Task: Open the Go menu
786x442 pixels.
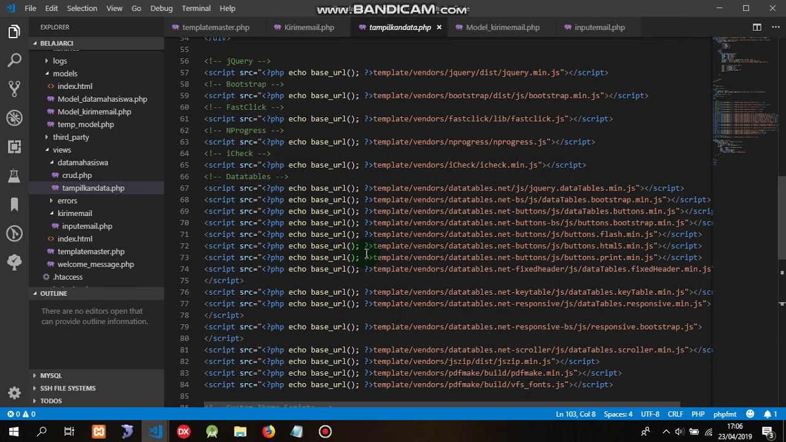Action: click(x=136, y=8)
